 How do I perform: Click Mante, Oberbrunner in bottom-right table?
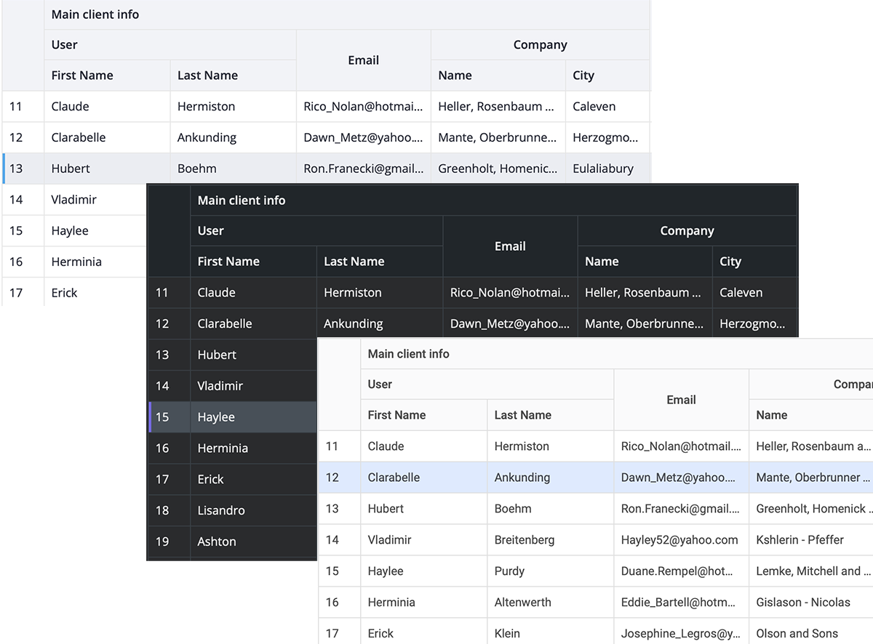coord(813,478)
